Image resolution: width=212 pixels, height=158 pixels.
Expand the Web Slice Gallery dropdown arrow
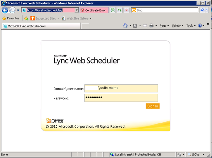90,18
